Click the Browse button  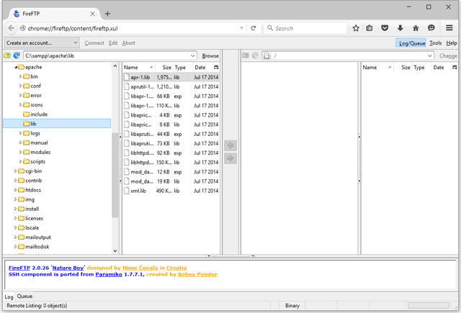[210, 55]
